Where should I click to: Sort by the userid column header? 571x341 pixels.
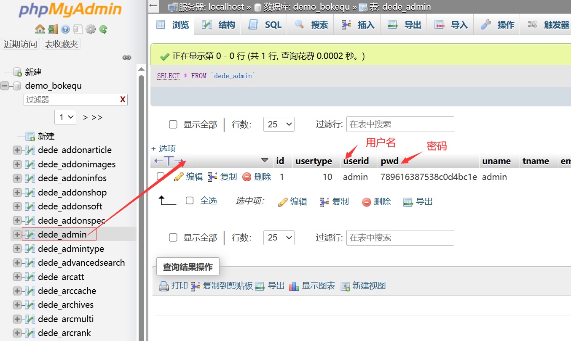[x=356, y=161]
